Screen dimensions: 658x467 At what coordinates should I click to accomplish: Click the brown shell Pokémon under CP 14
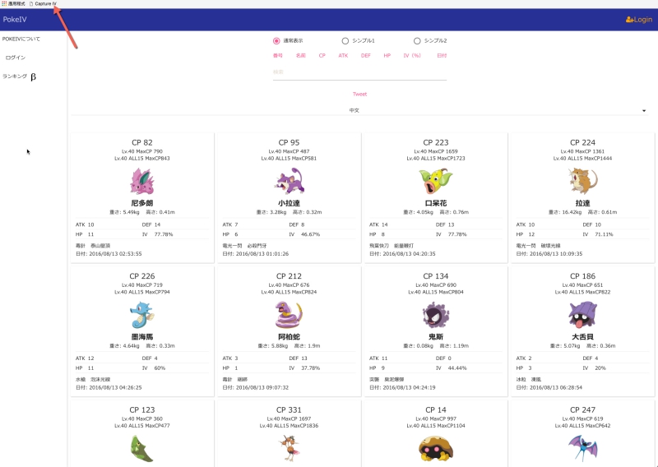[x=436, y=449]
